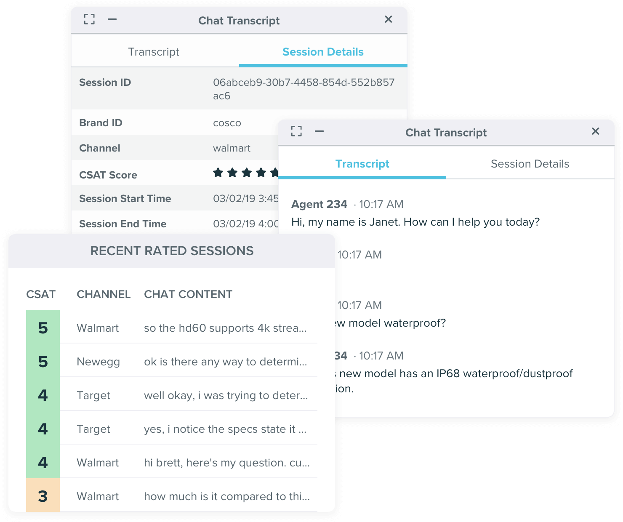The width and height of the screenshot is (623, 522).
Task: Expand the front Chat Transcript window fullscreen
Action: coord(296,131)
